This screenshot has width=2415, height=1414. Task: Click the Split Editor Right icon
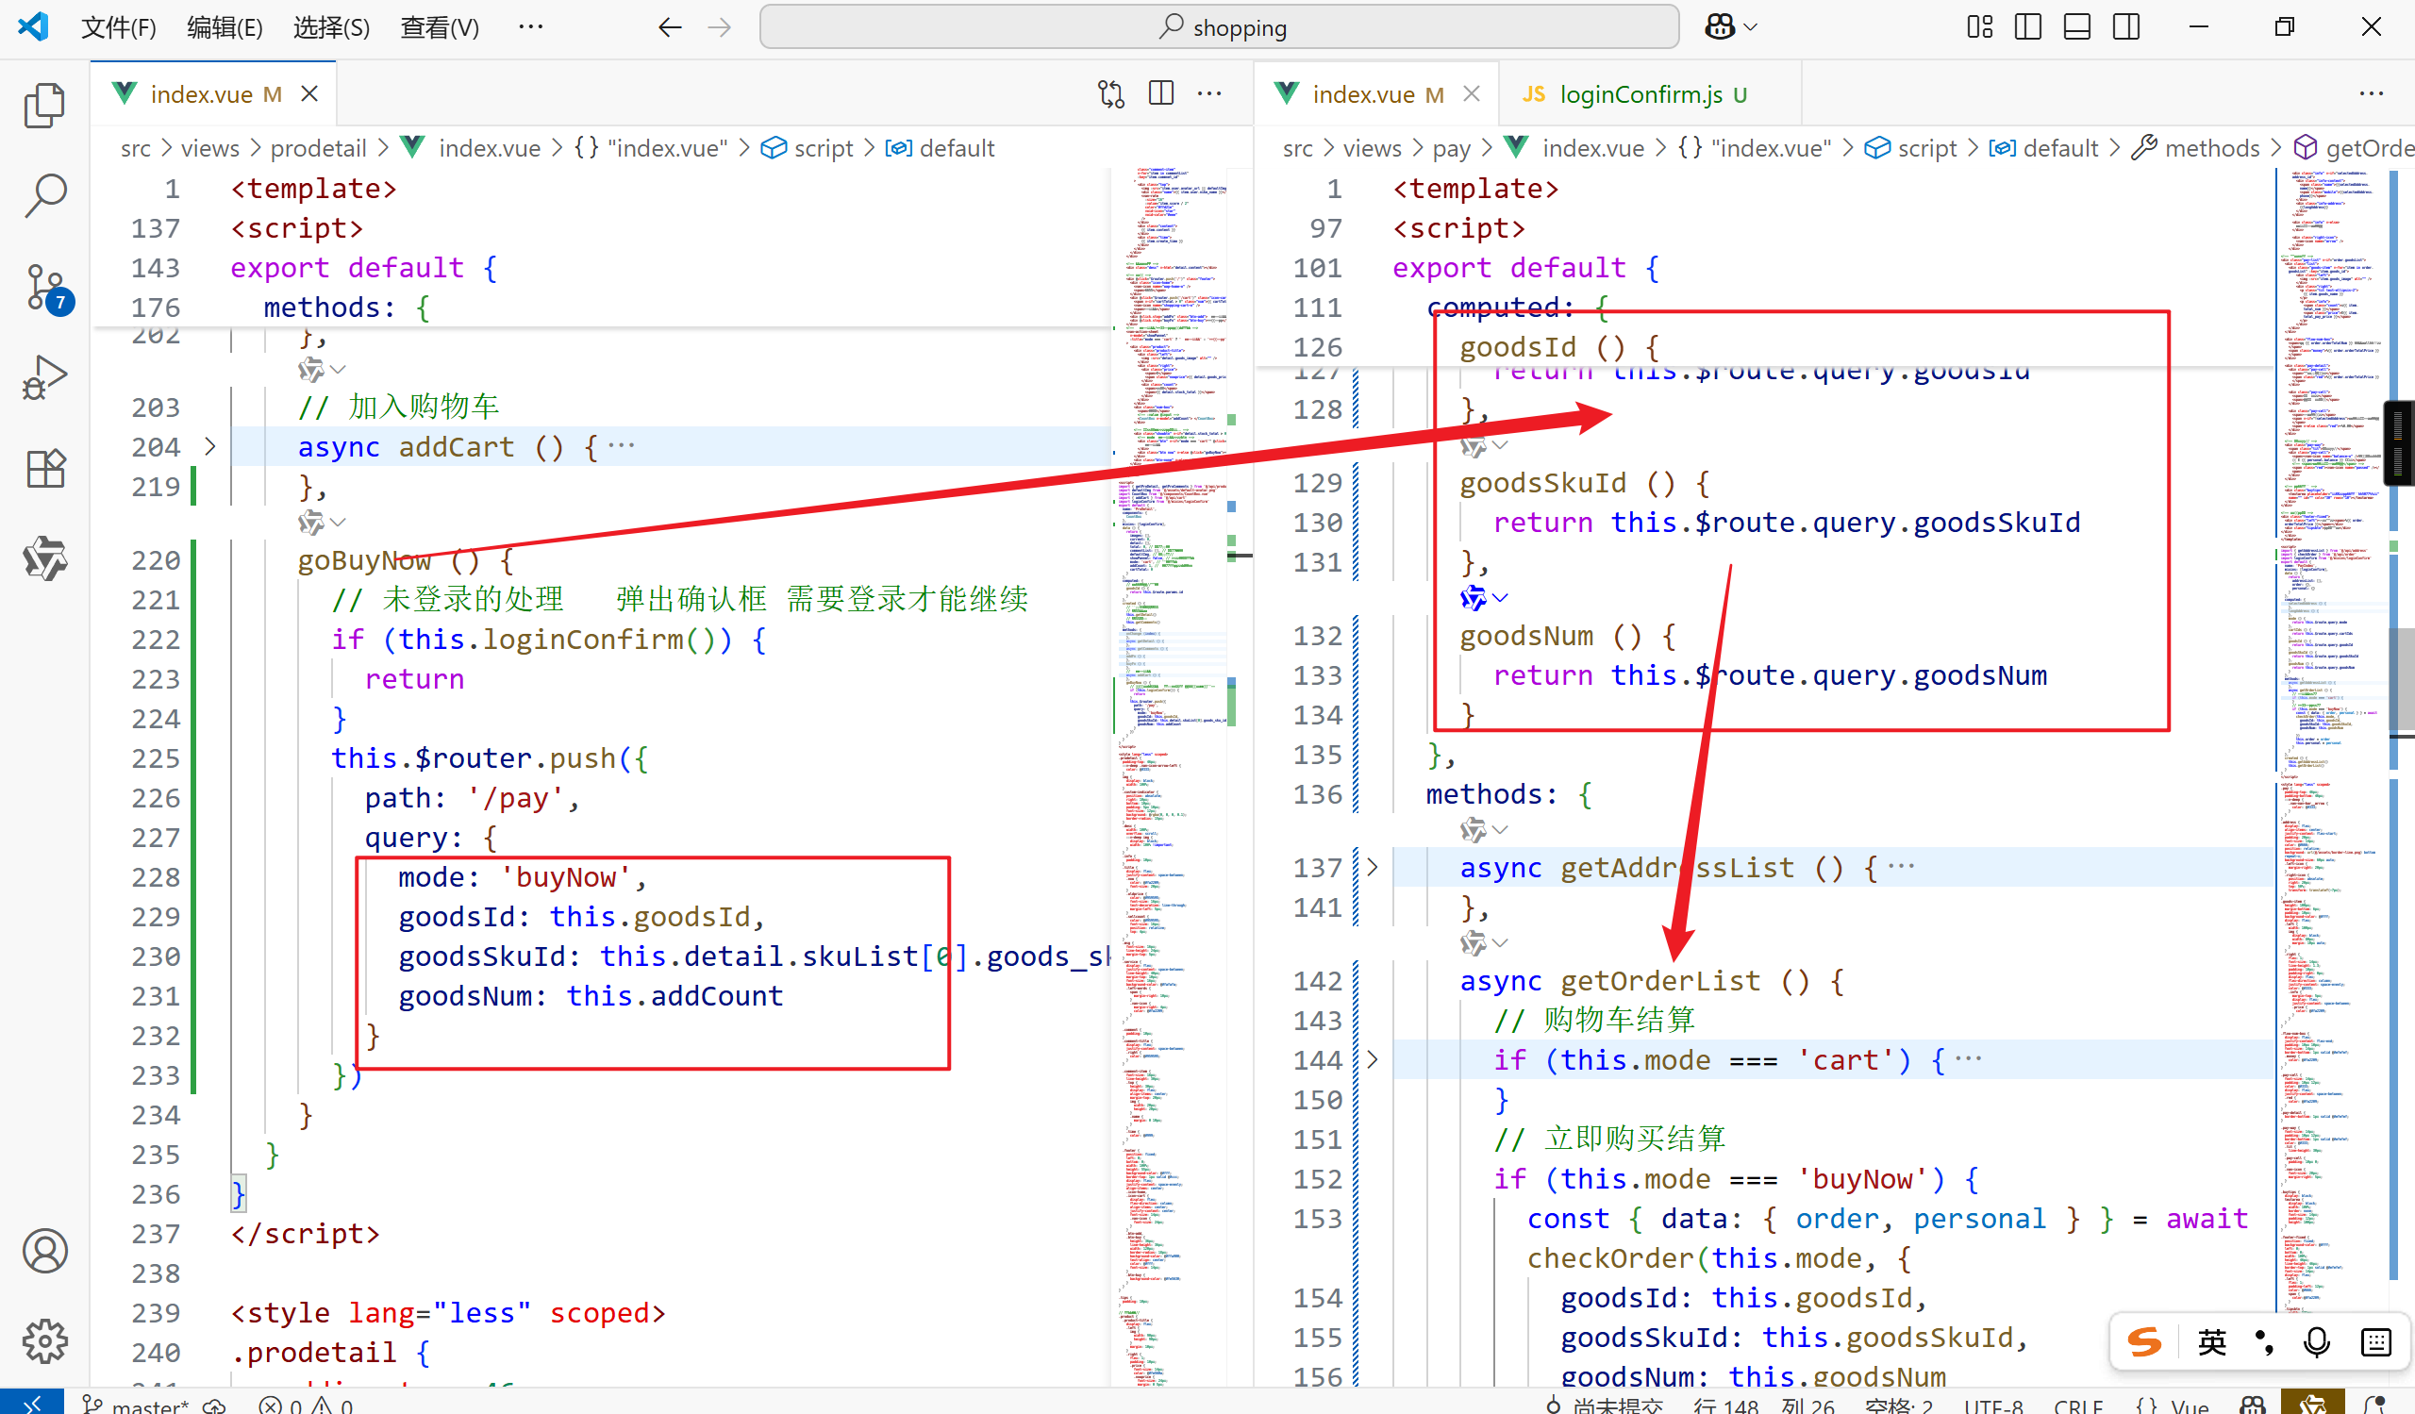(x=1160, y=93)
